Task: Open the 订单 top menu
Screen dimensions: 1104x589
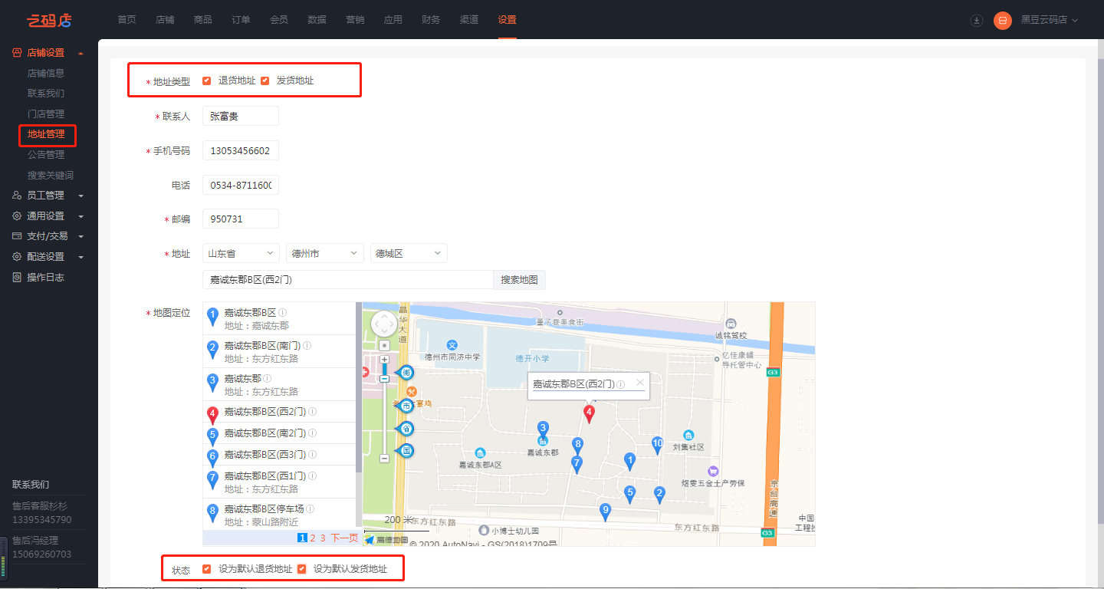Action: (241, 20)
